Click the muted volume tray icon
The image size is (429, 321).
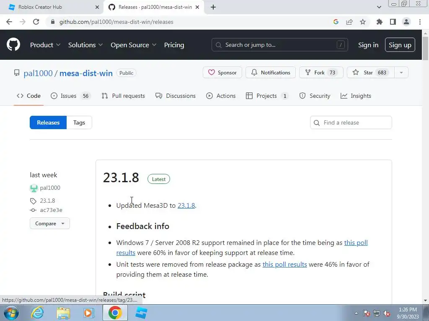(x=387, y=313)
